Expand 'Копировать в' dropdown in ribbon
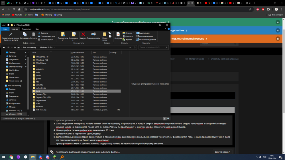 (74, 40)
